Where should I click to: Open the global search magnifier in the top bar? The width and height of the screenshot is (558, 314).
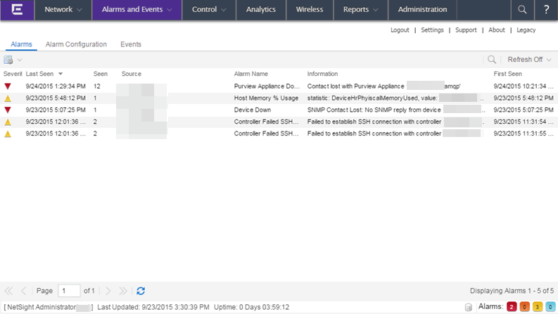(x=522, y=10)
